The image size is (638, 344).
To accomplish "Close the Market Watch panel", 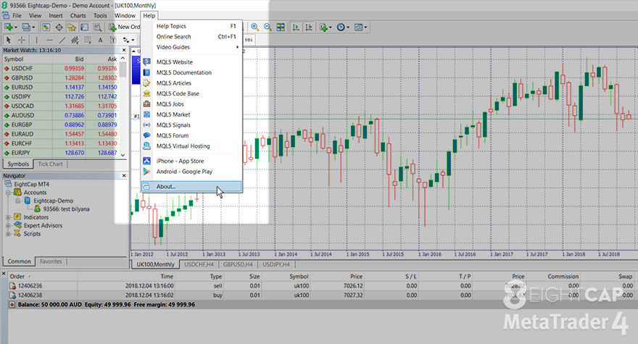I will 124,50.
